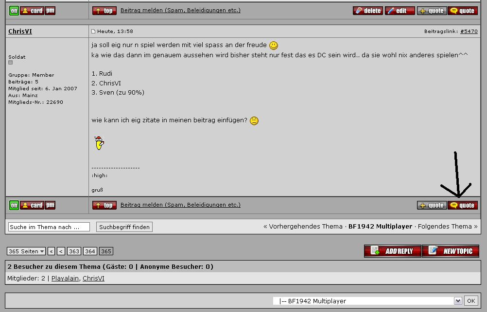
Task: Open Playalain's member profile link
Action: 65,278
